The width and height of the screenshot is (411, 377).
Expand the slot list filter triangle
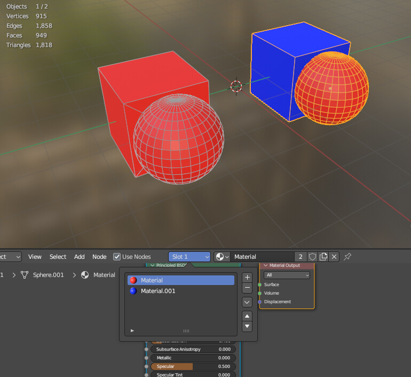tap(132, 331)
